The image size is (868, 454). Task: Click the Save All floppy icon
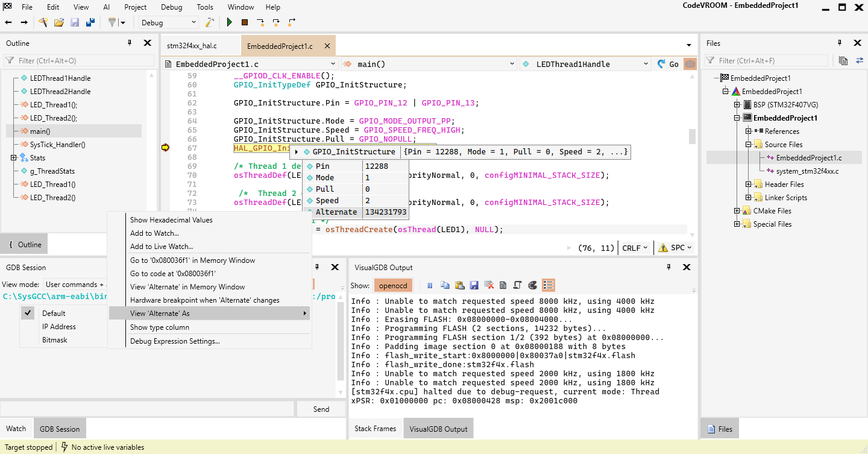(90, 22)
